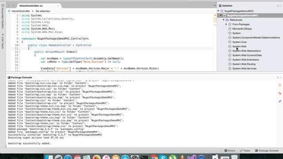Click the editor's vertical scrollbar warning markers
Image resolution: width=283 pixels, height=159 pixels.
click(x=215, y=22)
